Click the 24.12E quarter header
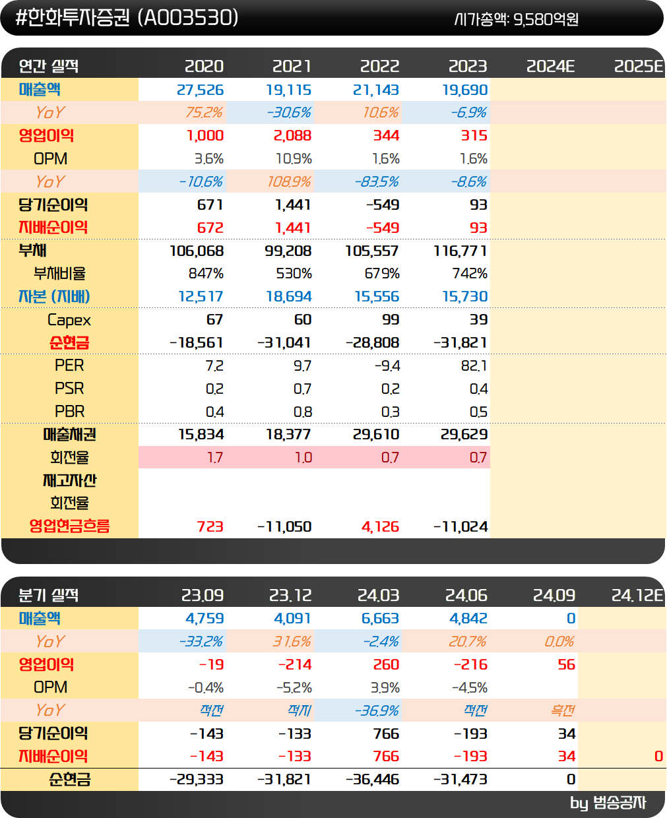This screenshot has height=818, width=667. 637,595
